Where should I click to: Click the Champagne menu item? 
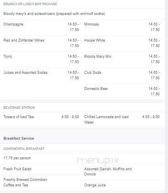coord(13,24)
